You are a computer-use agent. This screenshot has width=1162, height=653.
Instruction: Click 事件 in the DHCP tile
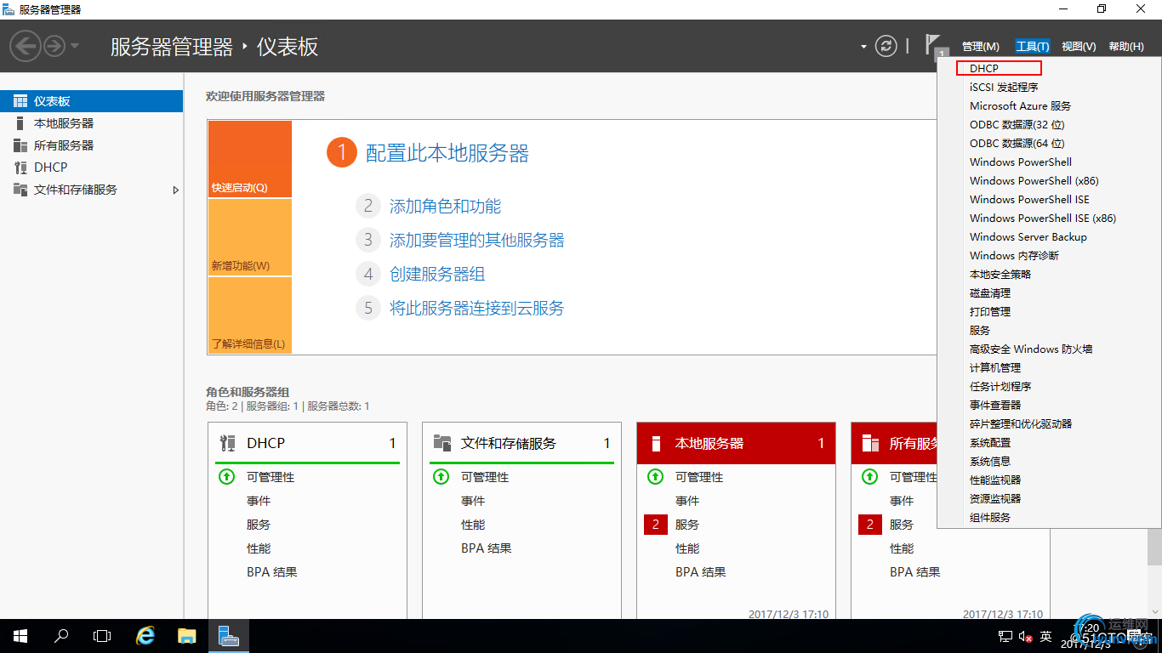click(x=259, y=501)
